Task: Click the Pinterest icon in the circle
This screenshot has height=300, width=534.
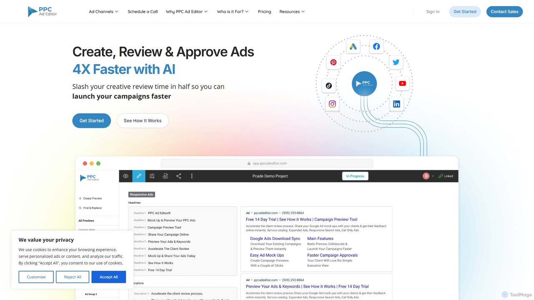Action: pos(333,62)
